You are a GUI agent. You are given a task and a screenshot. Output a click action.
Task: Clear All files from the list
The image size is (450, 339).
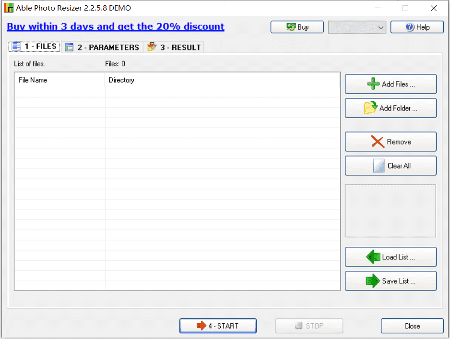click(391, 166)
